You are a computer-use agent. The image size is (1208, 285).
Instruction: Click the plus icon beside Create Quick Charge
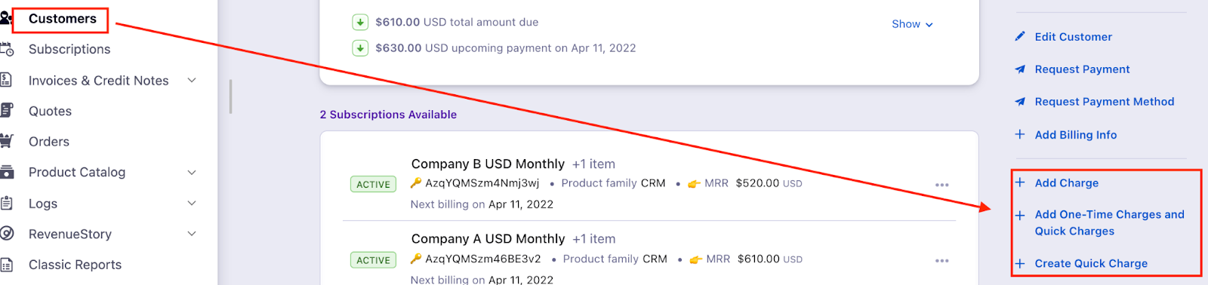click(x=1020, y=263)
